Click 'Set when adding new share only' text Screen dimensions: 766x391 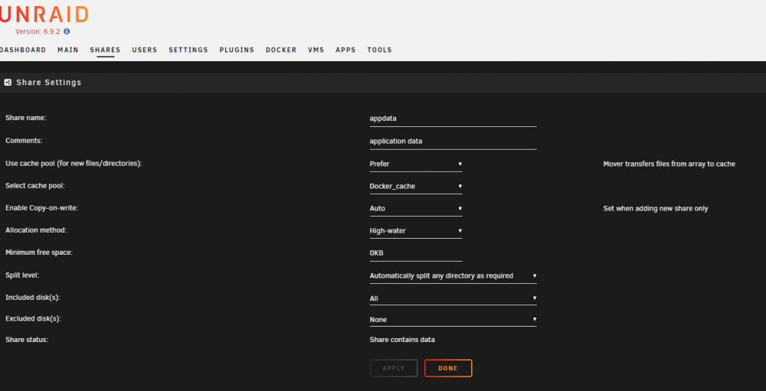pyautogui.click(x=656, y=208)
